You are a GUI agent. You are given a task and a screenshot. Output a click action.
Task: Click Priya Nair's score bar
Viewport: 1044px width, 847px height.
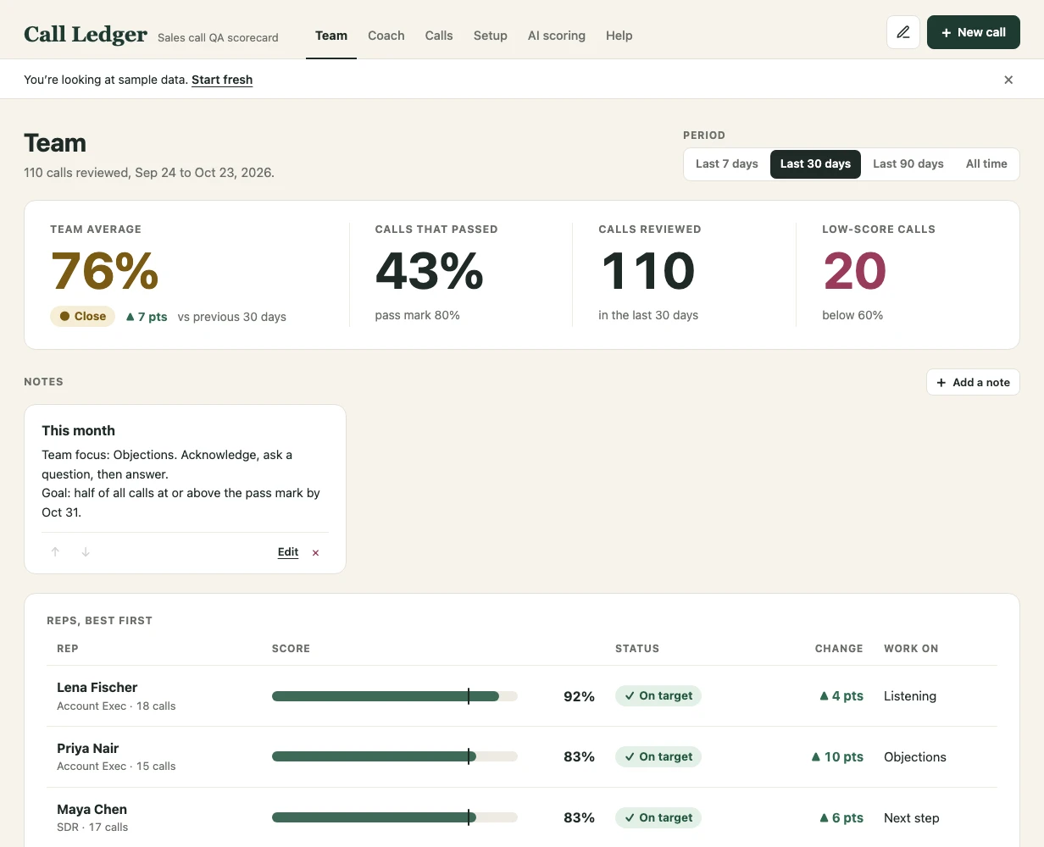coord(395,756)
